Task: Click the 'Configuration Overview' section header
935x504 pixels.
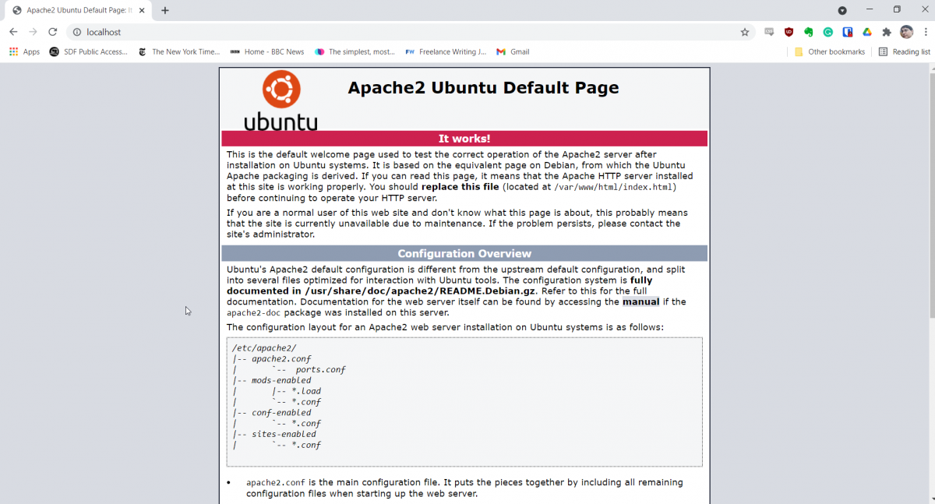Action: (464, 253)
